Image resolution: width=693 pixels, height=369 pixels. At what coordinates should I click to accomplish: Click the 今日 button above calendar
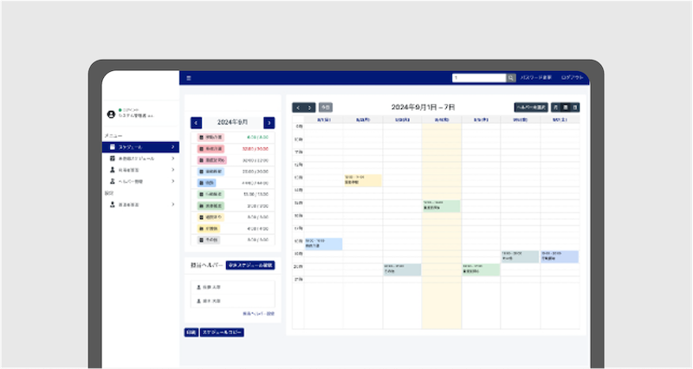tap(325, 107)
